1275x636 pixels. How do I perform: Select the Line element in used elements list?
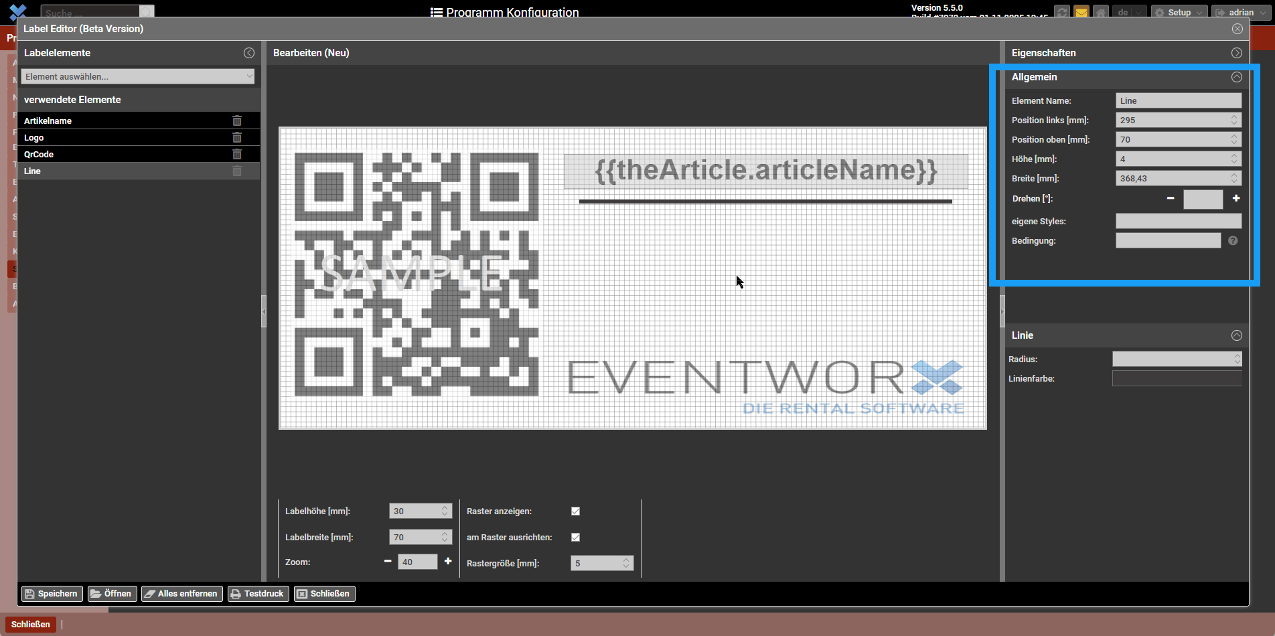32,171
